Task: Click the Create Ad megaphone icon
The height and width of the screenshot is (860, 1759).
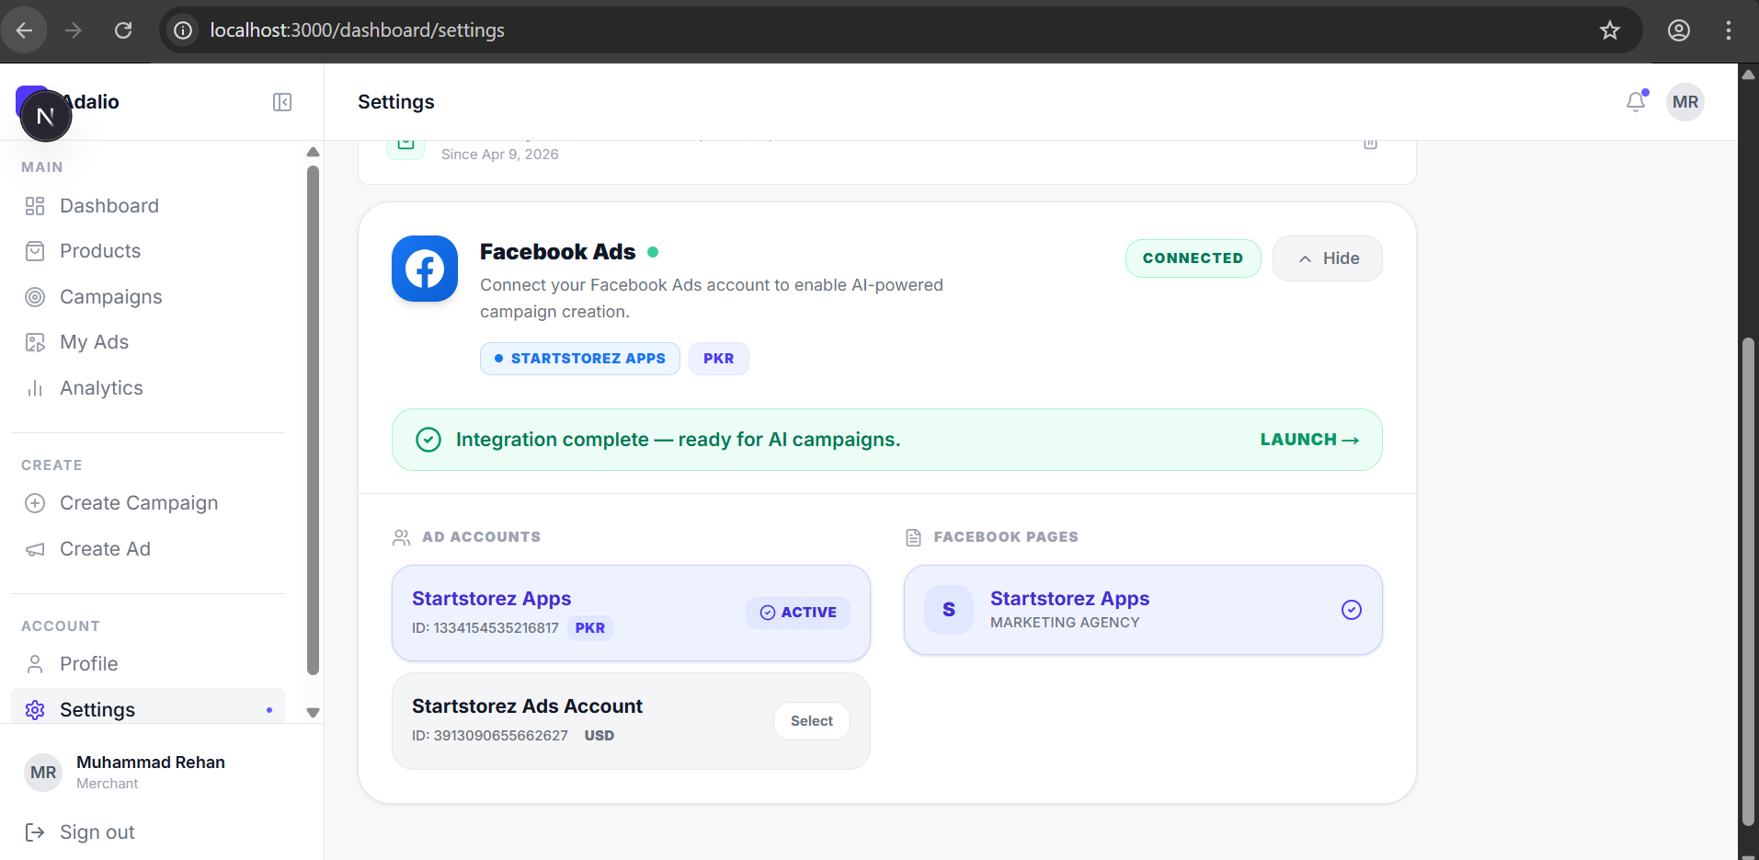Action: [35, 549]
